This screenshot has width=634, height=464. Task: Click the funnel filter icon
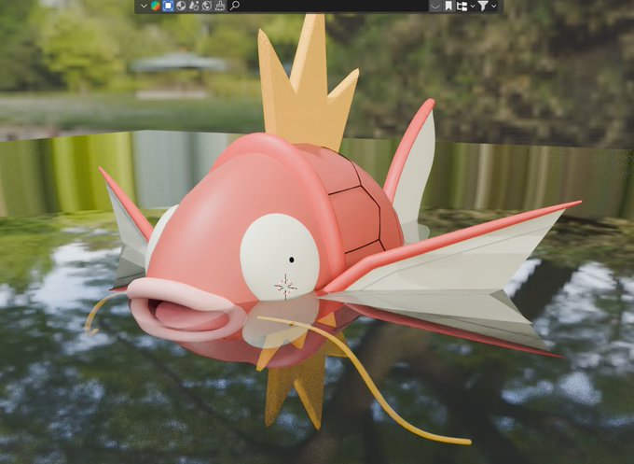483,6
